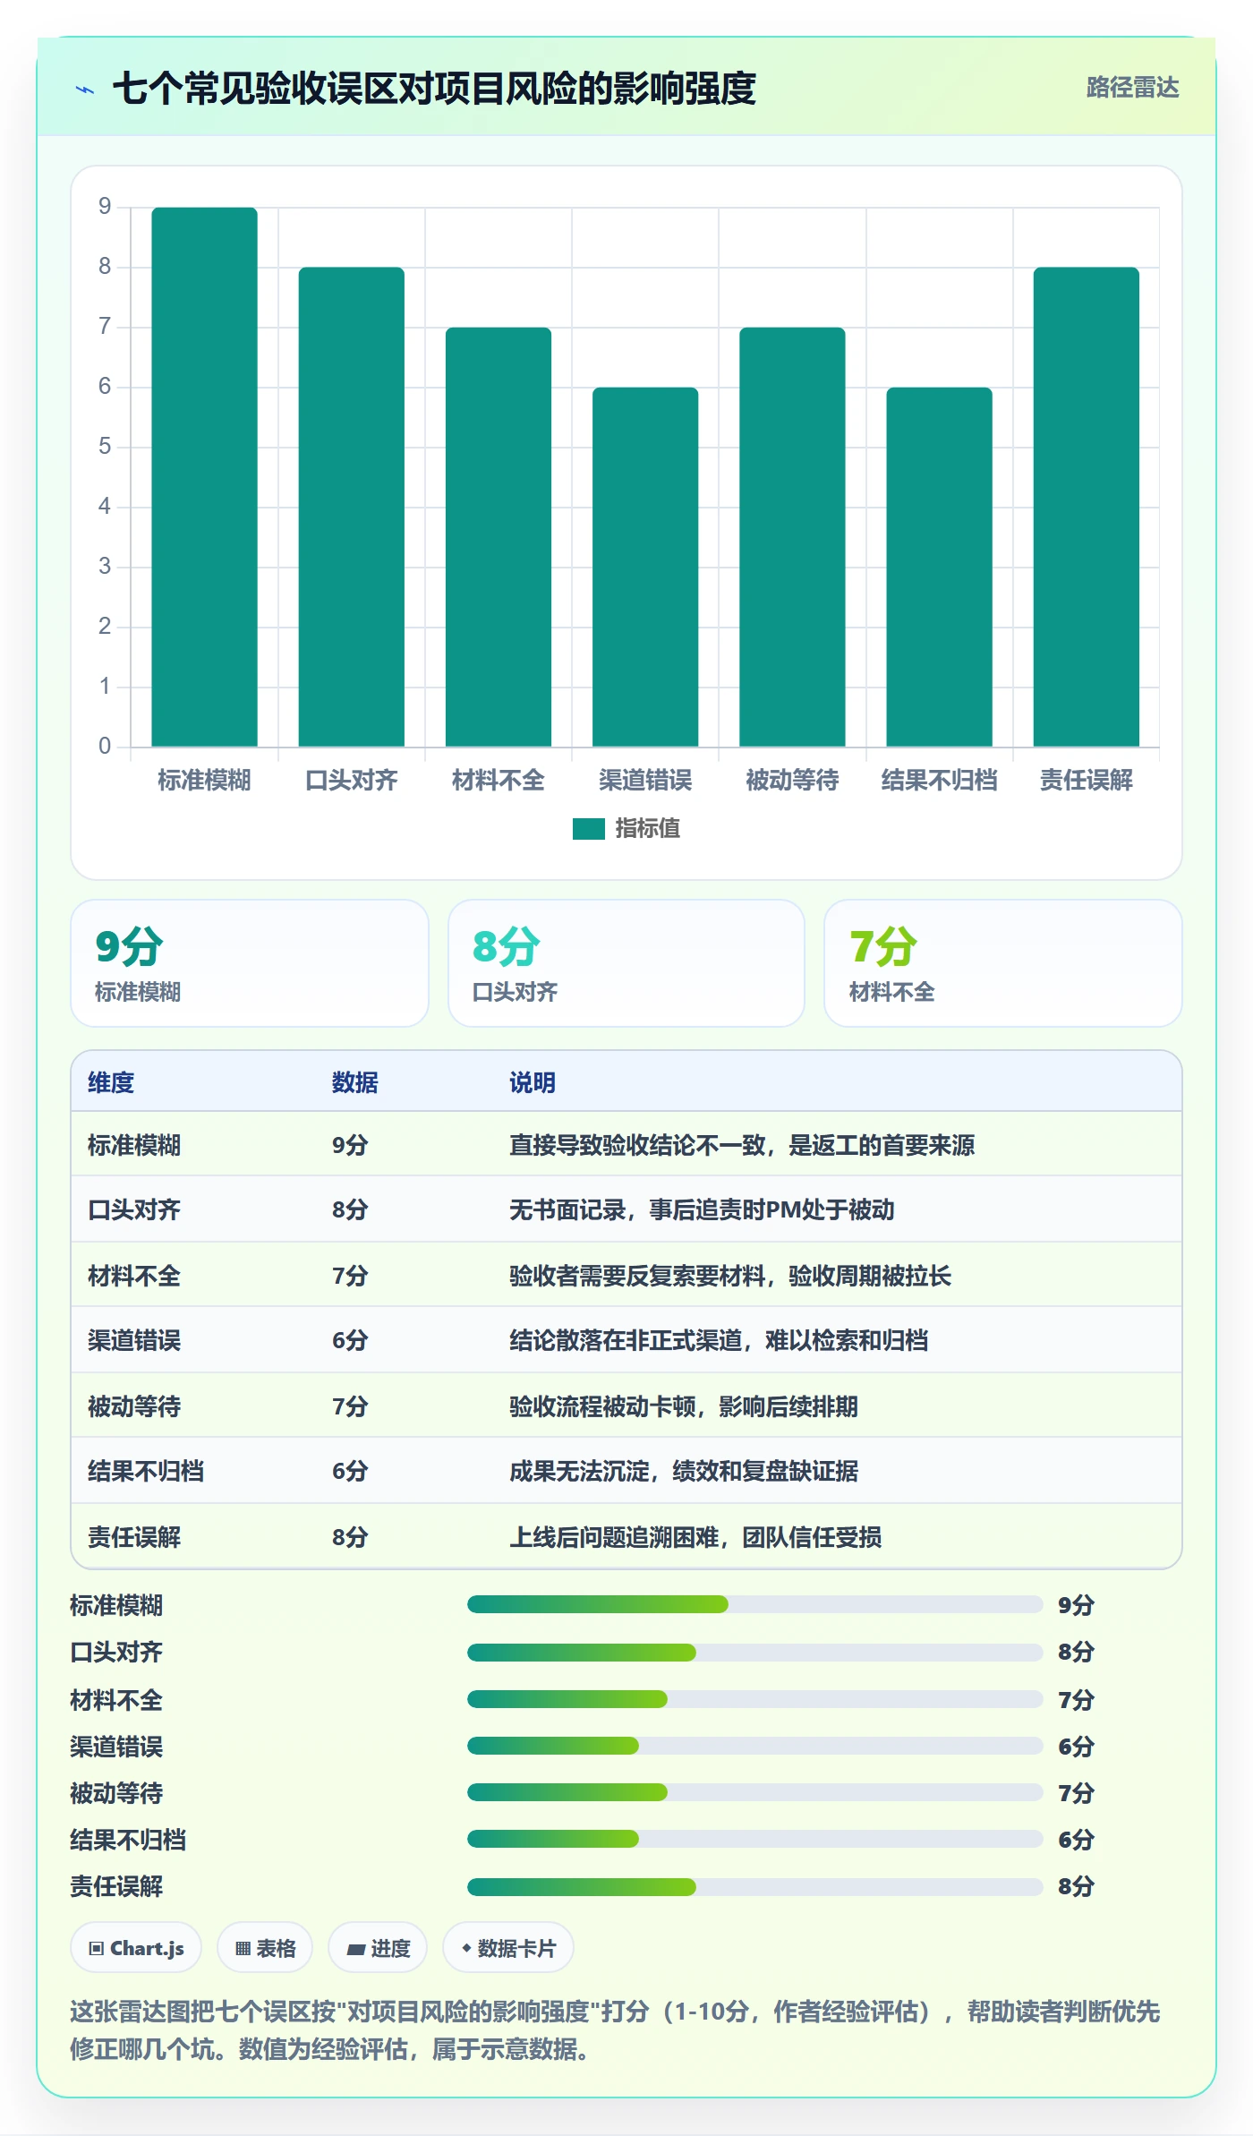Screen dimensions: 1253x2136
Task: Click the footnote paragraph about 雷达图
Action: tap(616, 2030)
